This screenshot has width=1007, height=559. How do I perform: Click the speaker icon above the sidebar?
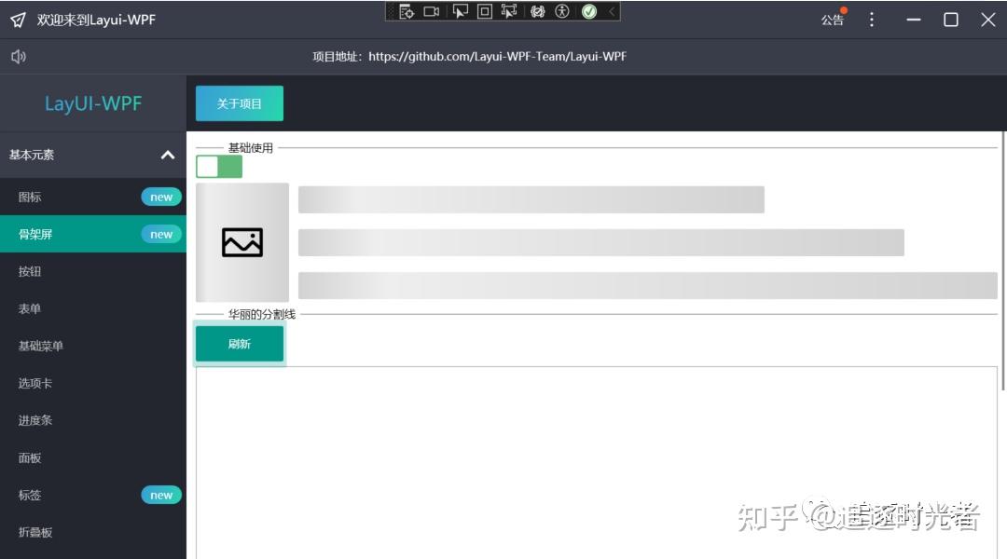coord(19,56)
